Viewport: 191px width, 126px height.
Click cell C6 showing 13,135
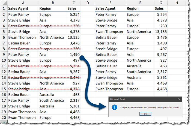click(73, 37)
